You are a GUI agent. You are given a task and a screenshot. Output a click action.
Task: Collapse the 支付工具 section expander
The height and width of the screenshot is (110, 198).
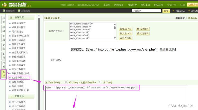11,96
